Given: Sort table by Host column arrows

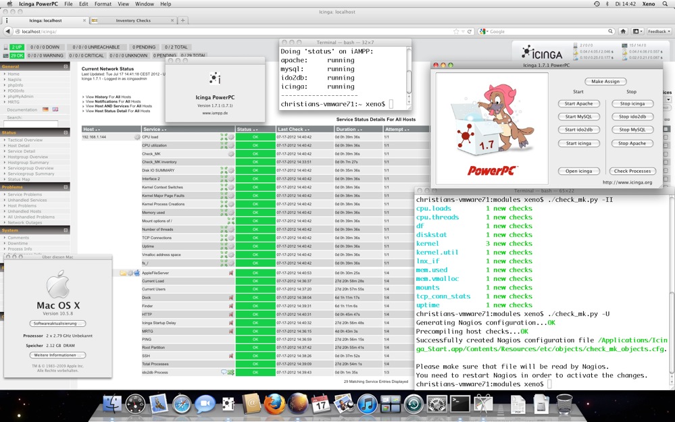Looking at the screenshot, I should click(x=97, y=130).
